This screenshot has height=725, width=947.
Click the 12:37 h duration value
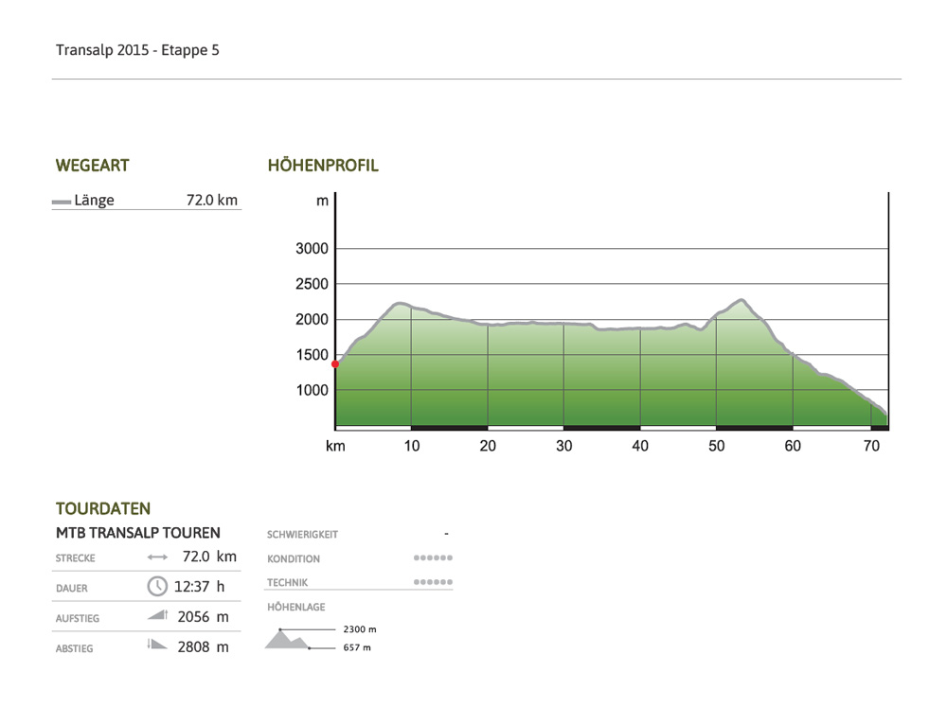(x=200, y=587)
